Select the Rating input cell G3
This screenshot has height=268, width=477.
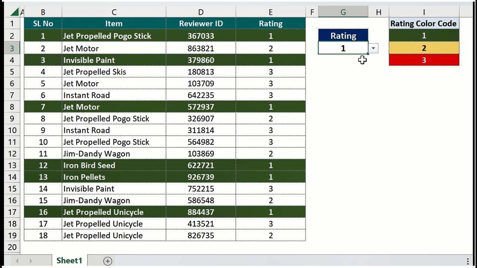343,48
